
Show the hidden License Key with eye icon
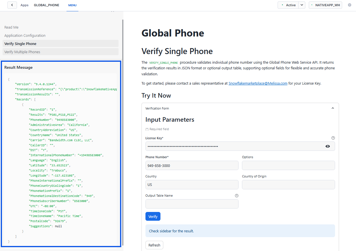[328, 146]
